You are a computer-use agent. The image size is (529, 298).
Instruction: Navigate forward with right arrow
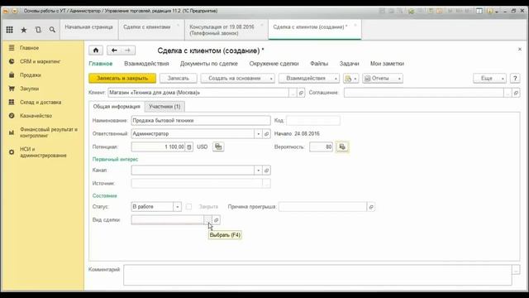[x=128, y=50]
